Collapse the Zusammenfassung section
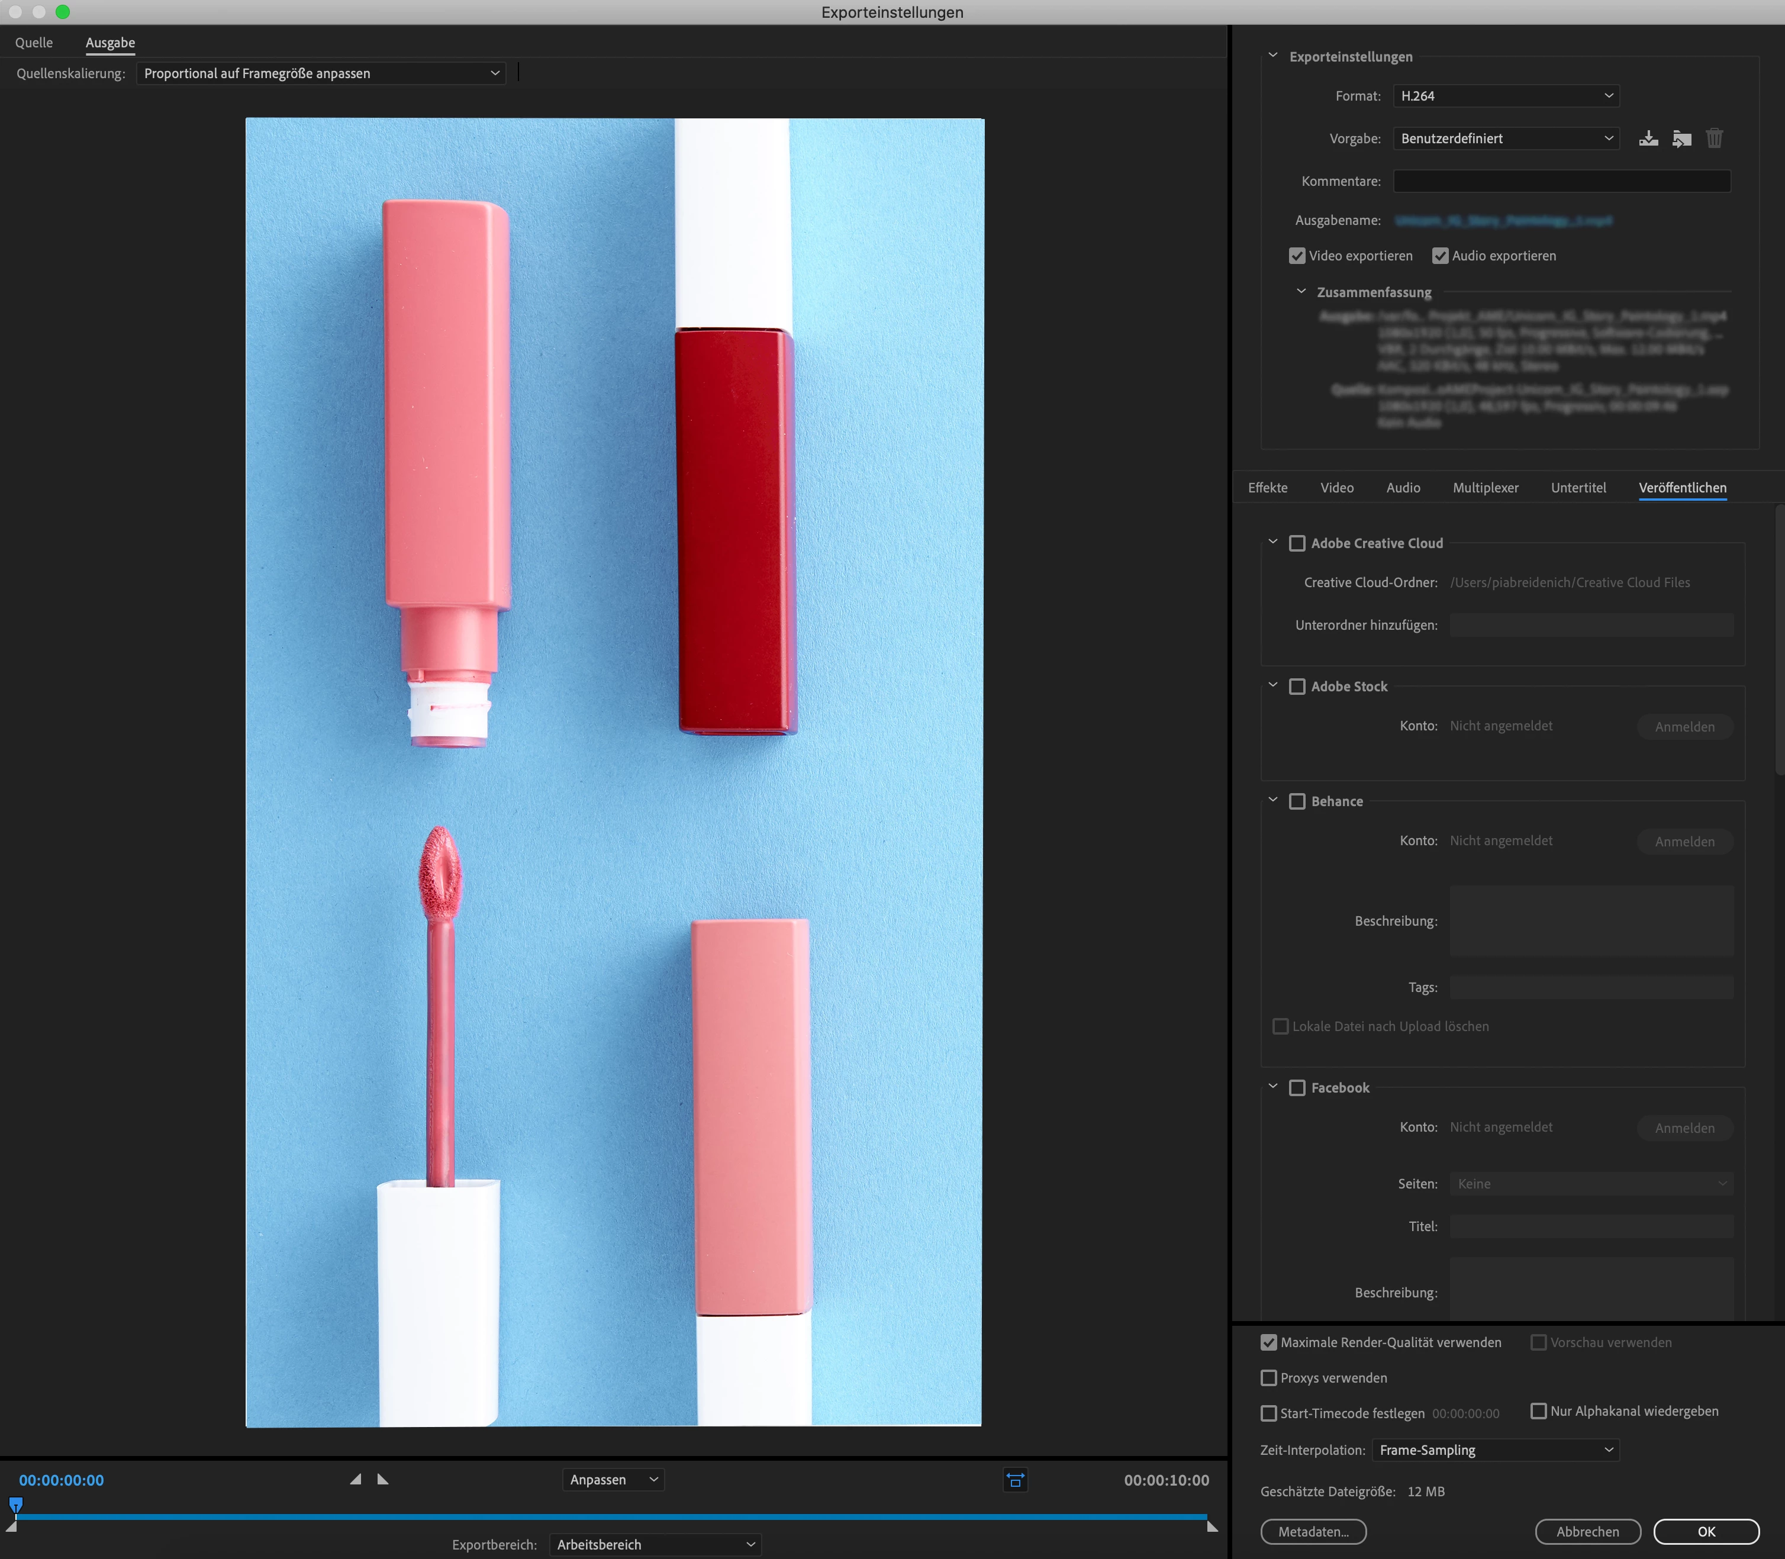Viewport: 1785px width, 1559px height. click(1301, 292)
